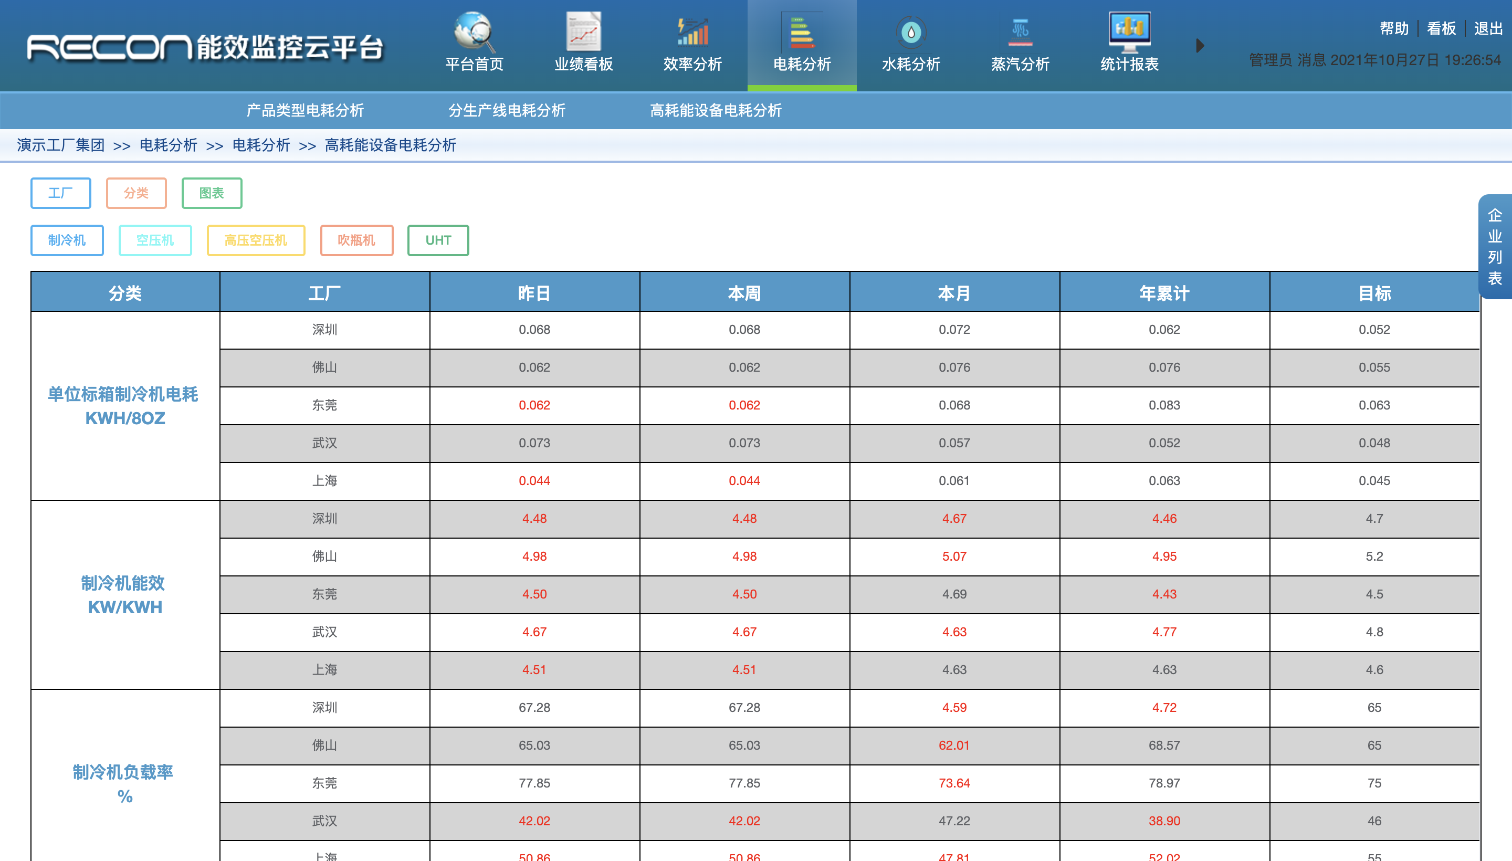The height and width of the screenshot is (861, 1512).
Task: Click 本月 value 0.072
Action: (x=954, y=329)
